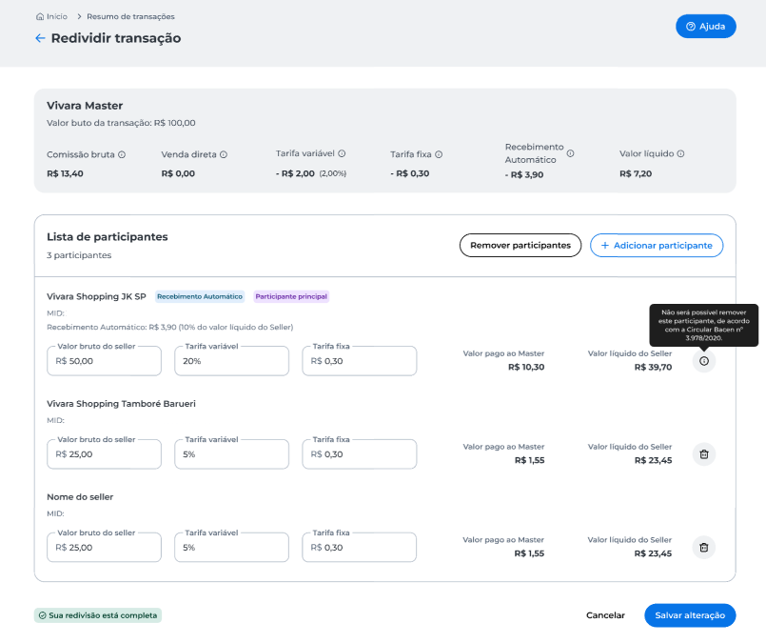
Task: Open the Ajuda help button
Action: point(705,27)
